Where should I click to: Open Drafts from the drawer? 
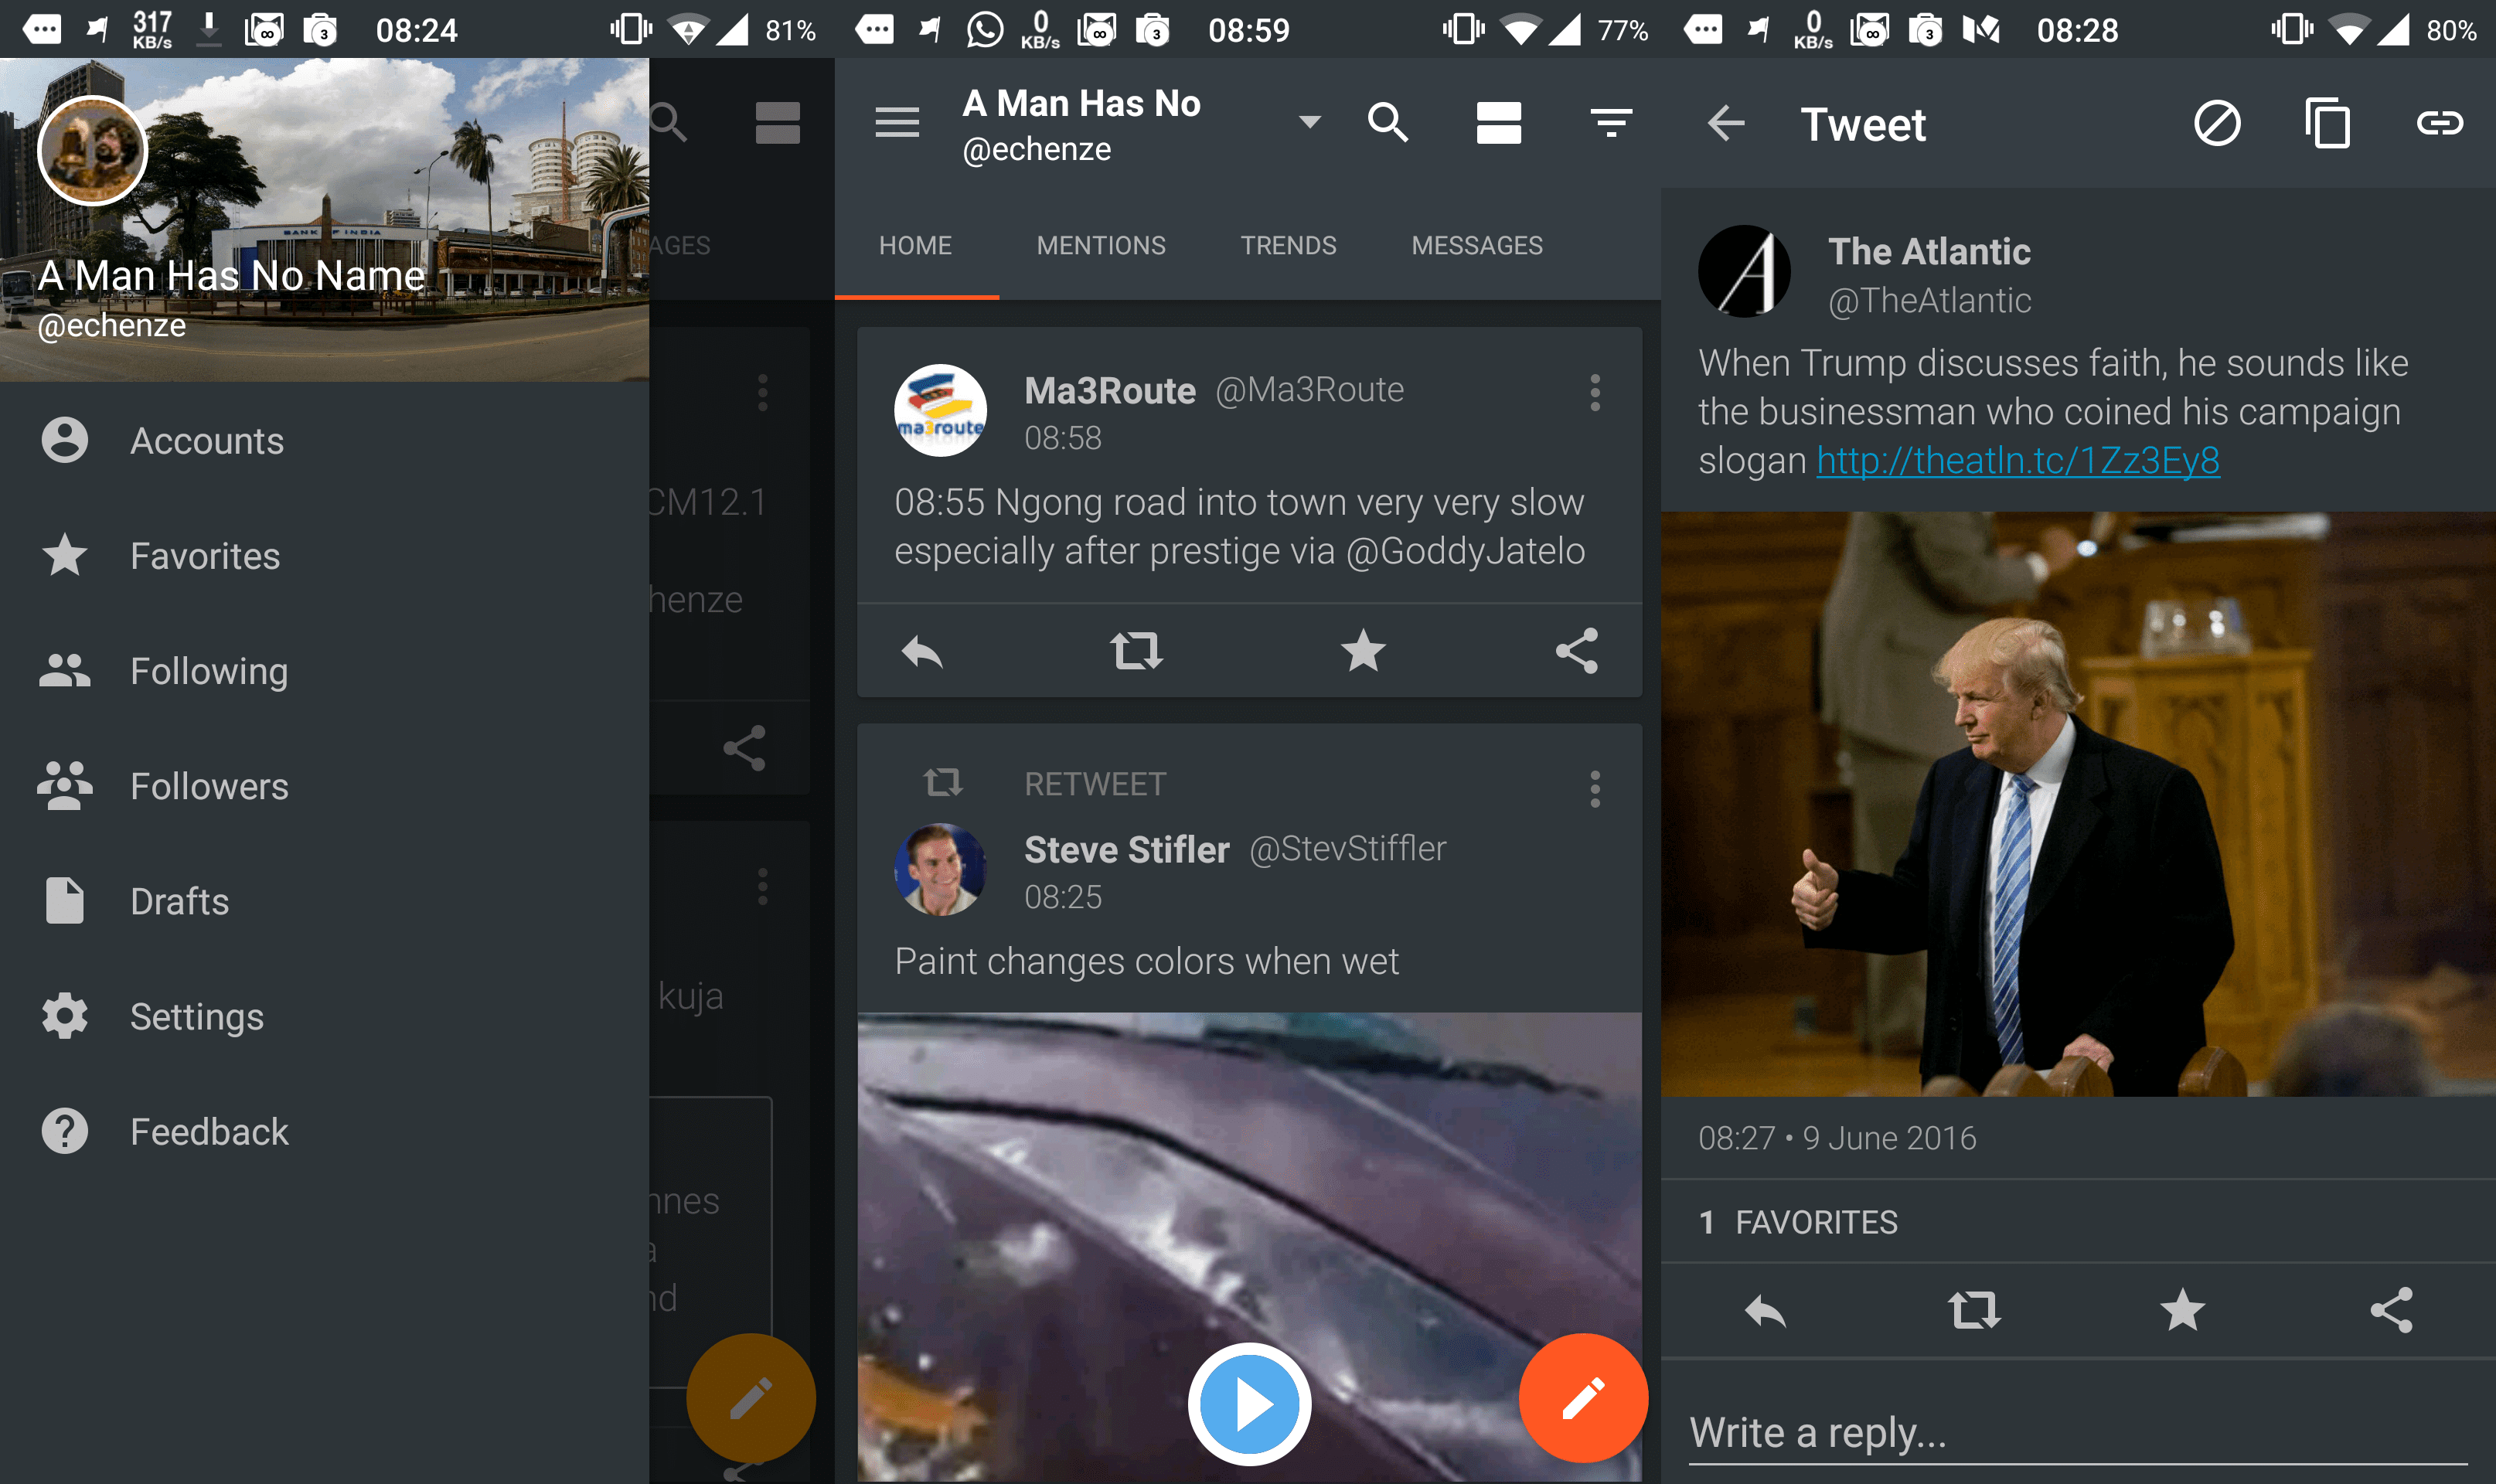pyautogui.click(x=324, y=901)
